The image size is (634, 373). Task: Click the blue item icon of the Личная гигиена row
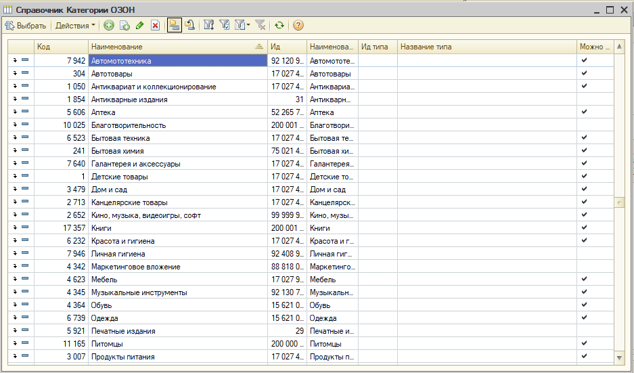[x=25, y=253]
